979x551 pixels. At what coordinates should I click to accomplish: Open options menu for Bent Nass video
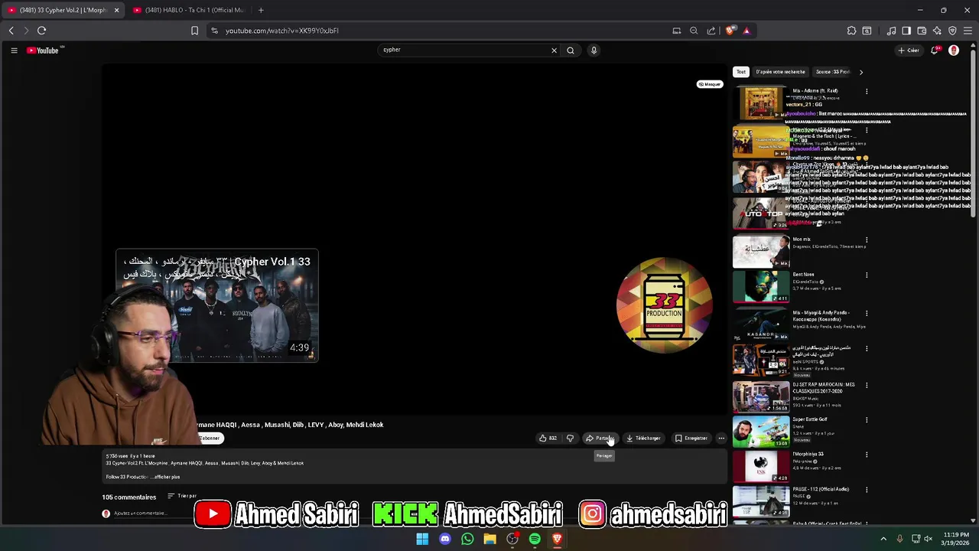[x=867, y=275]
